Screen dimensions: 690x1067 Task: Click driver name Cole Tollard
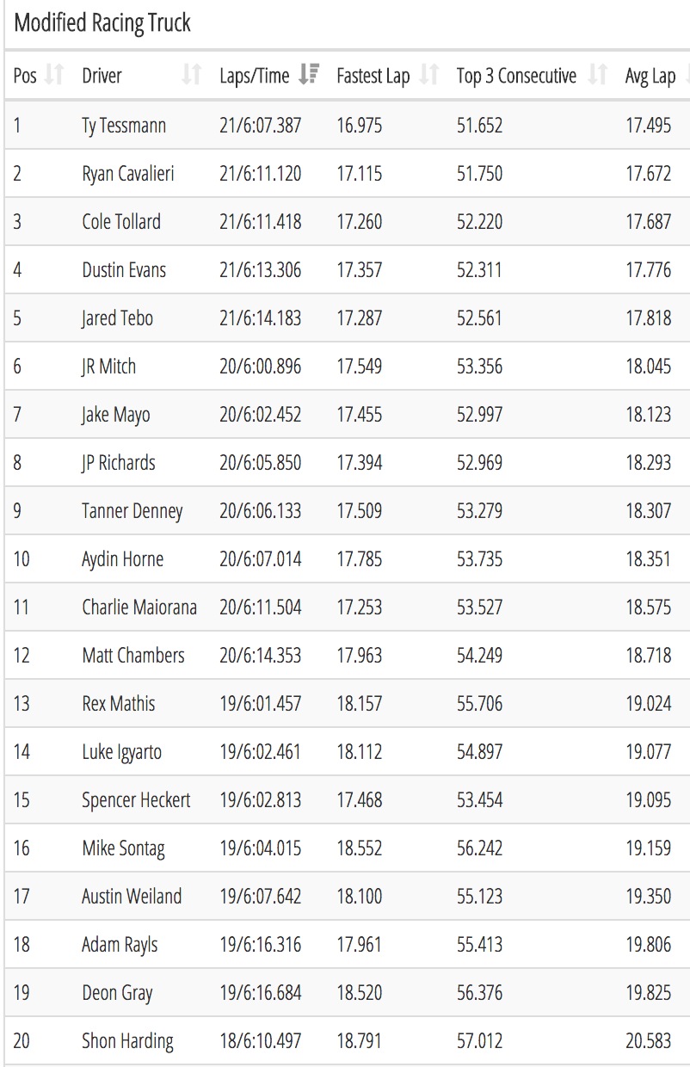[121, 222]
